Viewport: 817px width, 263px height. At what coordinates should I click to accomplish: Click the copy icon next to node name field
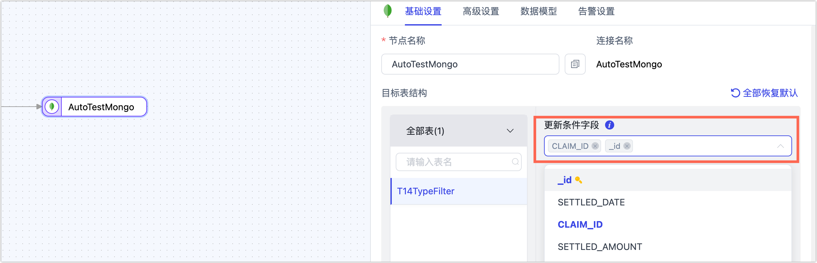(575, 64)
